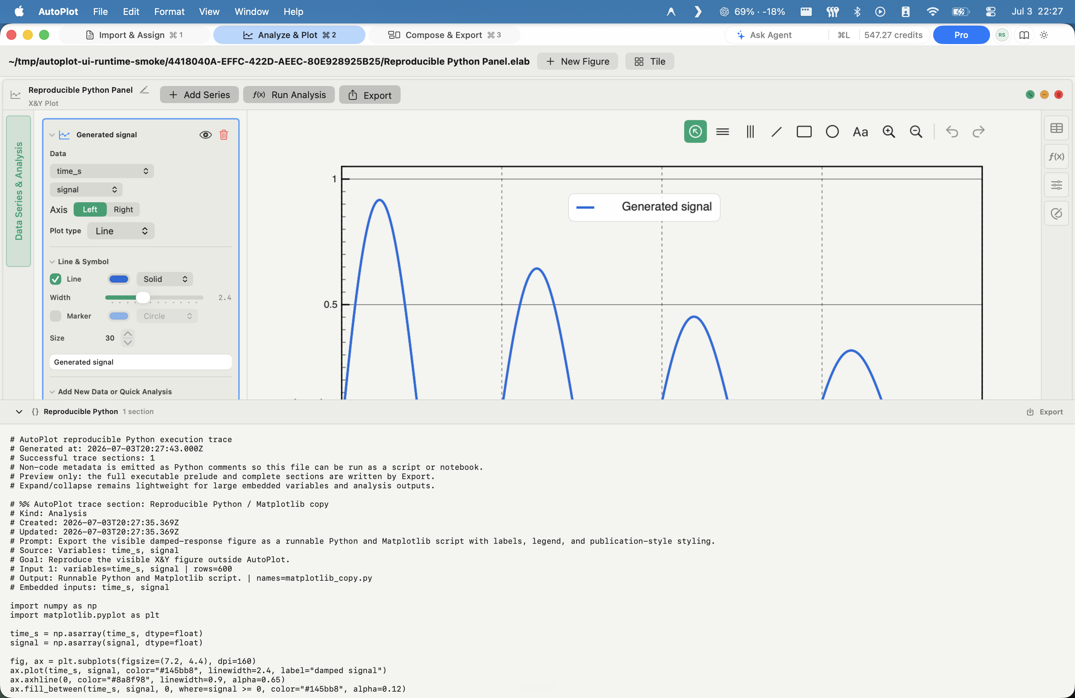Open Bluetooth in the macOS menu bar
1075x698 pixels.
pyautogui.click(x=857, y=11)
